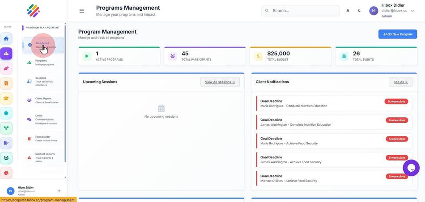Open the Home icon in the main rail
425x202 pixels.
point(6,39)
